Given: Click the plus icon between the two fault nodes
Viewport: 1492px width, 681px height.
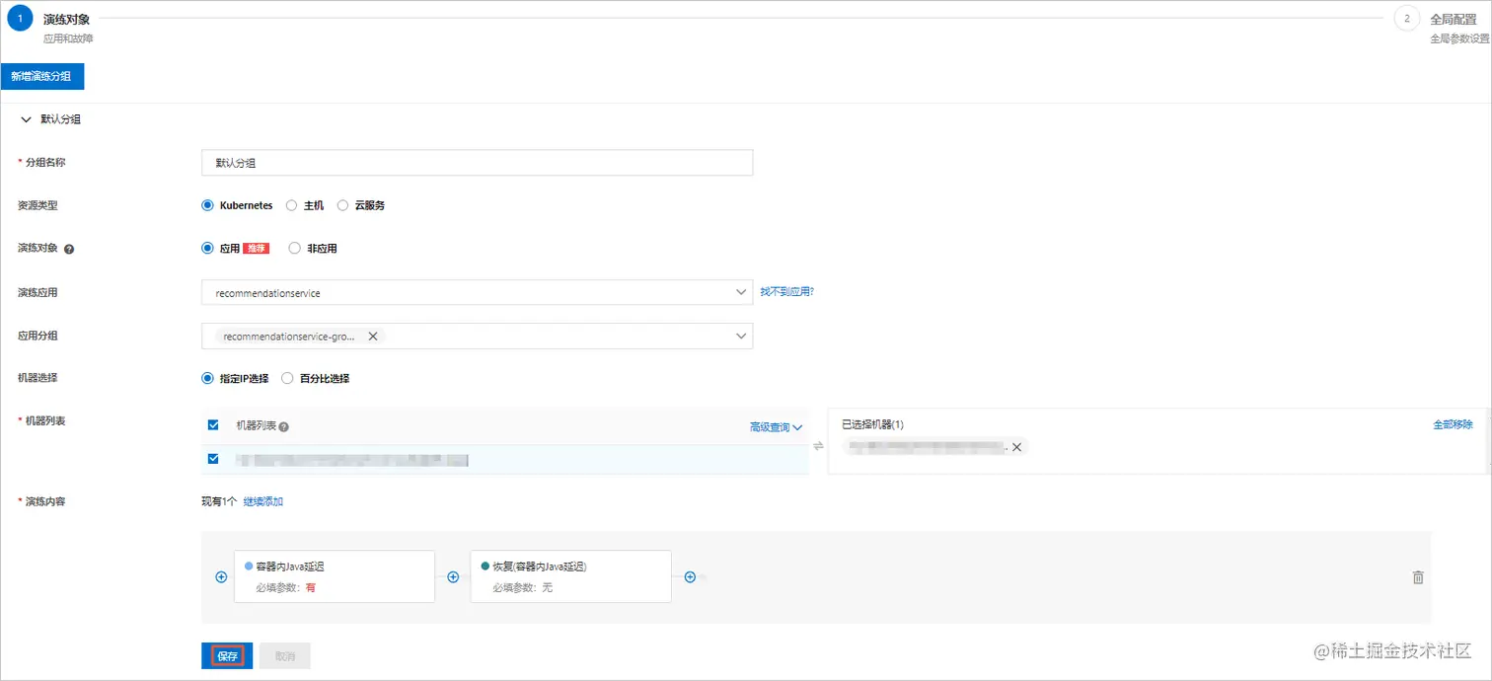Looking at the screenshot, I should tap(453, 576).
